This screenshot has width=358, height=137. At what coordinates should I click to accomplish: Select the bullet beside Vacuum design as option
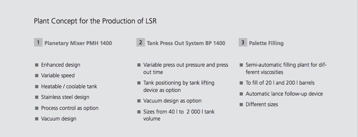point(139,101)
